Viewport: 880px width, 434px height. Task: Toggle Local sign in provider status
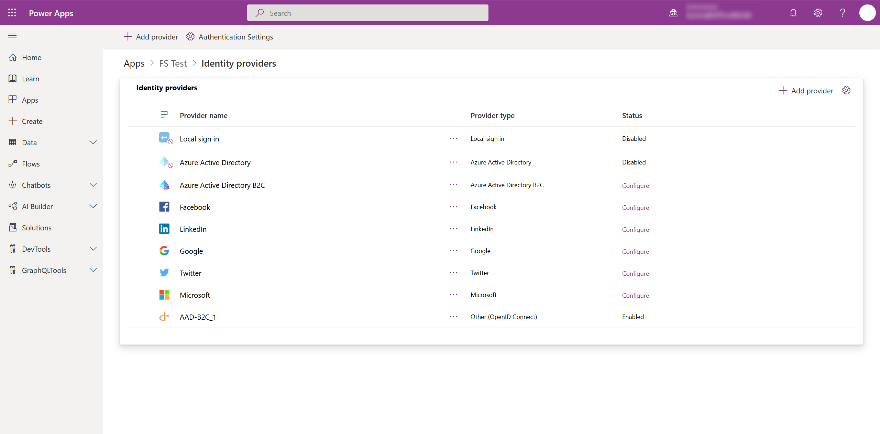[x=453, y=138]
